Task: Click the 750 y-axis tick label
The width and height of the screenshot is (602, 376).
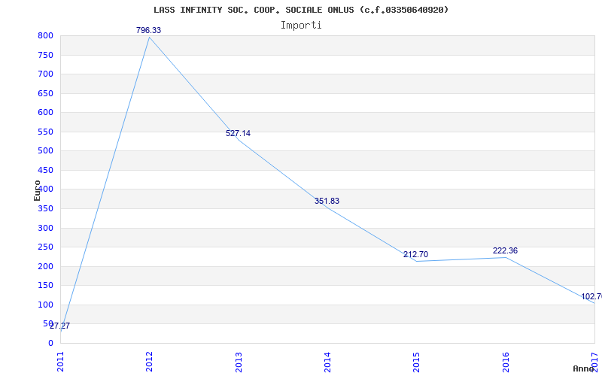Action: click(x=45, y=55)
